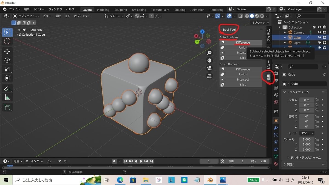Click Brush Boolean Intersect button
329x185 pixels.
[x=243, y=79]
